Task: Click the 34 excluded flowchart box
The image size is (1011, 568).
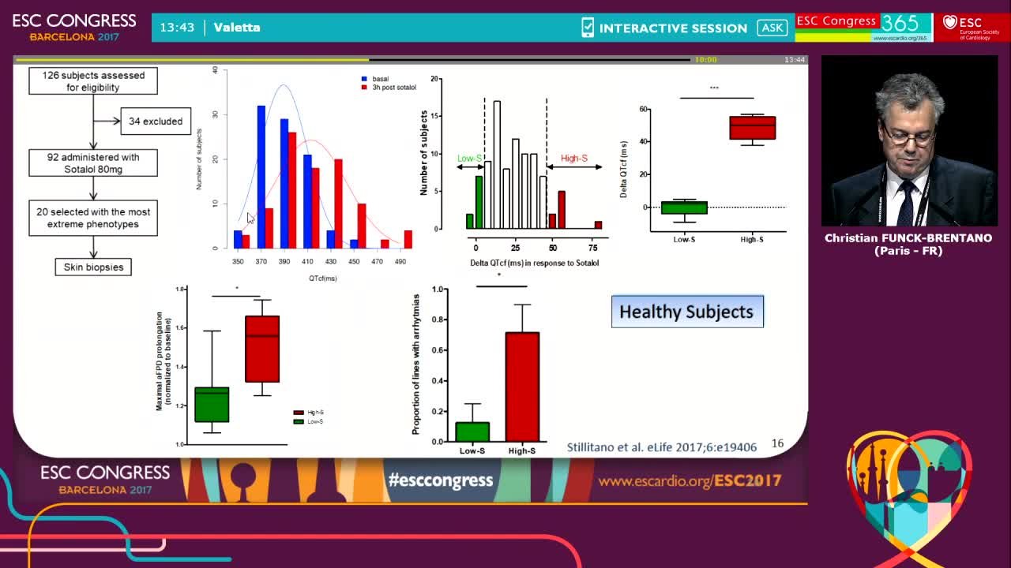Action: pyautogui.click(x=156, y=121)
